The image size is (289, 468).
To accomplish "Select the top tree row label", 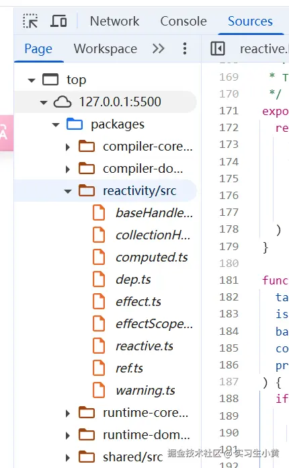I will (x=77, y=80).
